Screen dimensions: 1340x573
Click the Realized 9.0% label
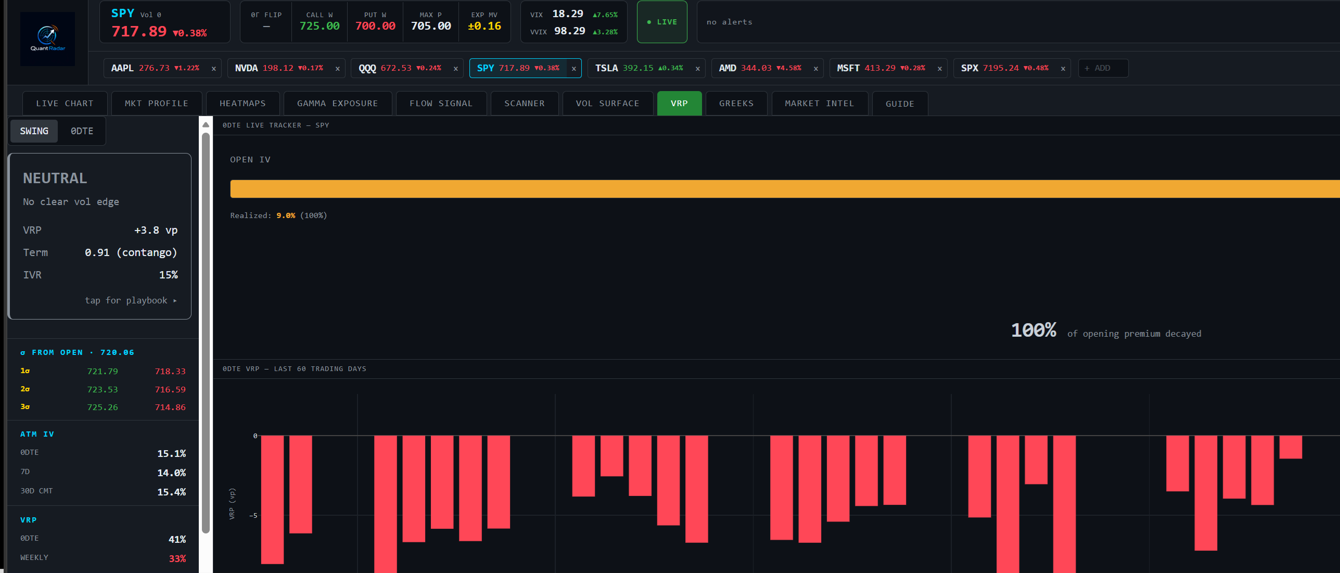tap(278, 215)
